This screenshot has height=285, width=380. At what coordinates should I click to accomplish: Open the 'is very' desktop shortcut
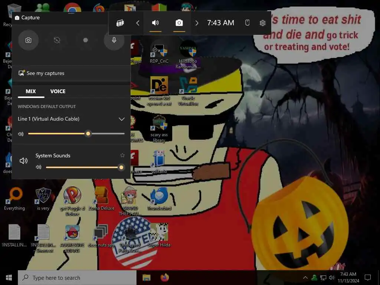click(x=43, y=199)
